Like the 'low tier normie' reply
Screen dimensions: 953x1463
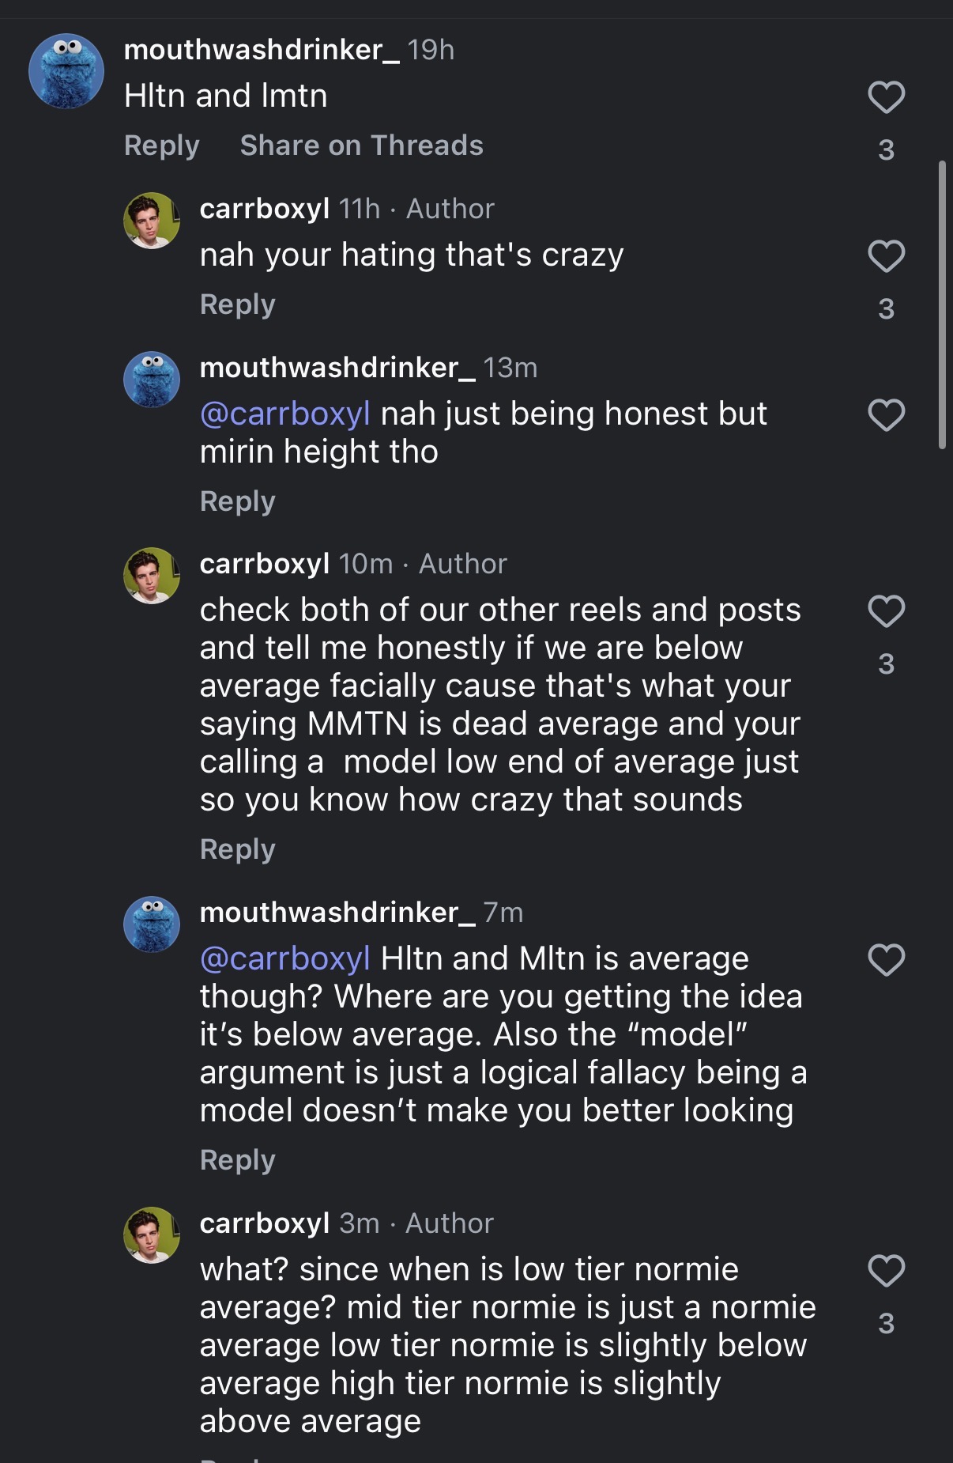[x=886, y=1271]
